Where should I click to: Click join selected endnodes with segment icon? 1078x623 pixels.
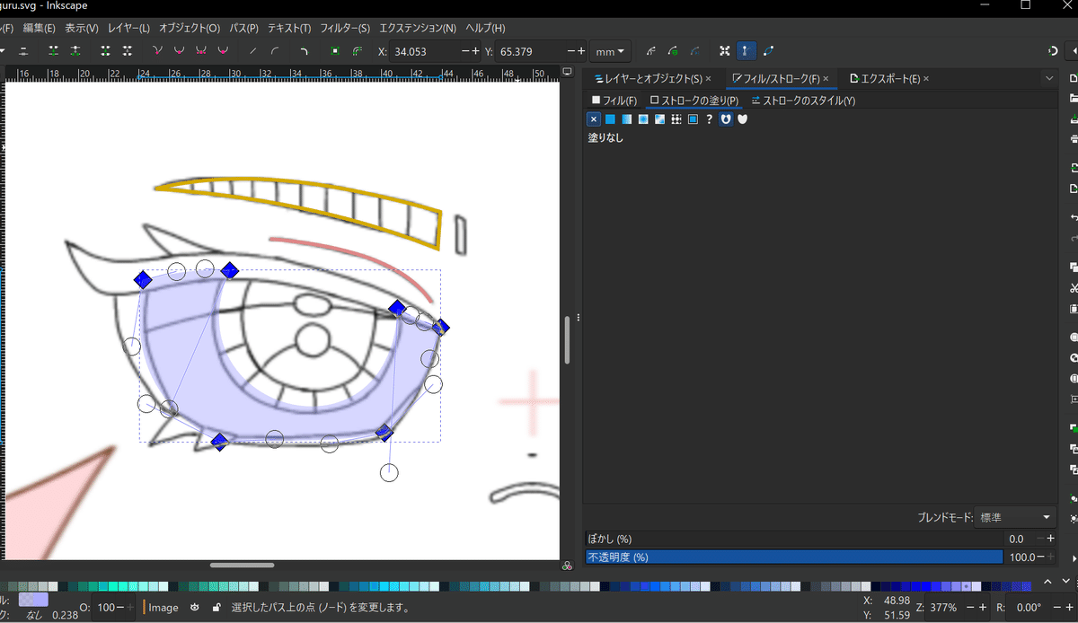(106, 51)
